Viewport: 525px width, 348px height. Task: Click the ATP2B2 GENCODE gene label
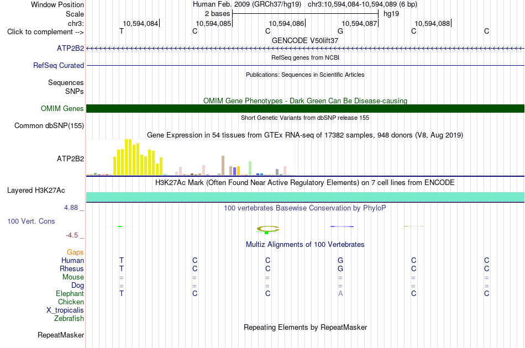[x=70, y=48]
